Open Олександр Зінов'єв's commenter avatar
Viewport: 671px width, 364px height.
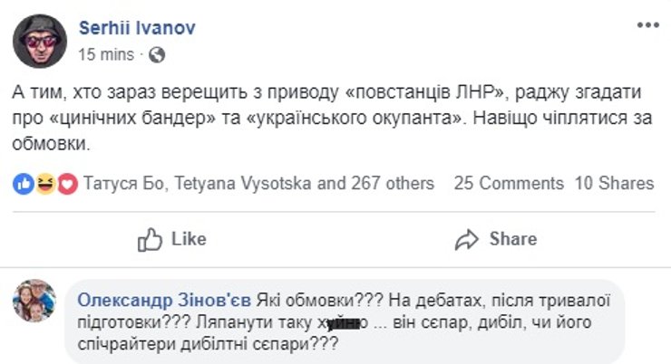[x=36, y=302]
